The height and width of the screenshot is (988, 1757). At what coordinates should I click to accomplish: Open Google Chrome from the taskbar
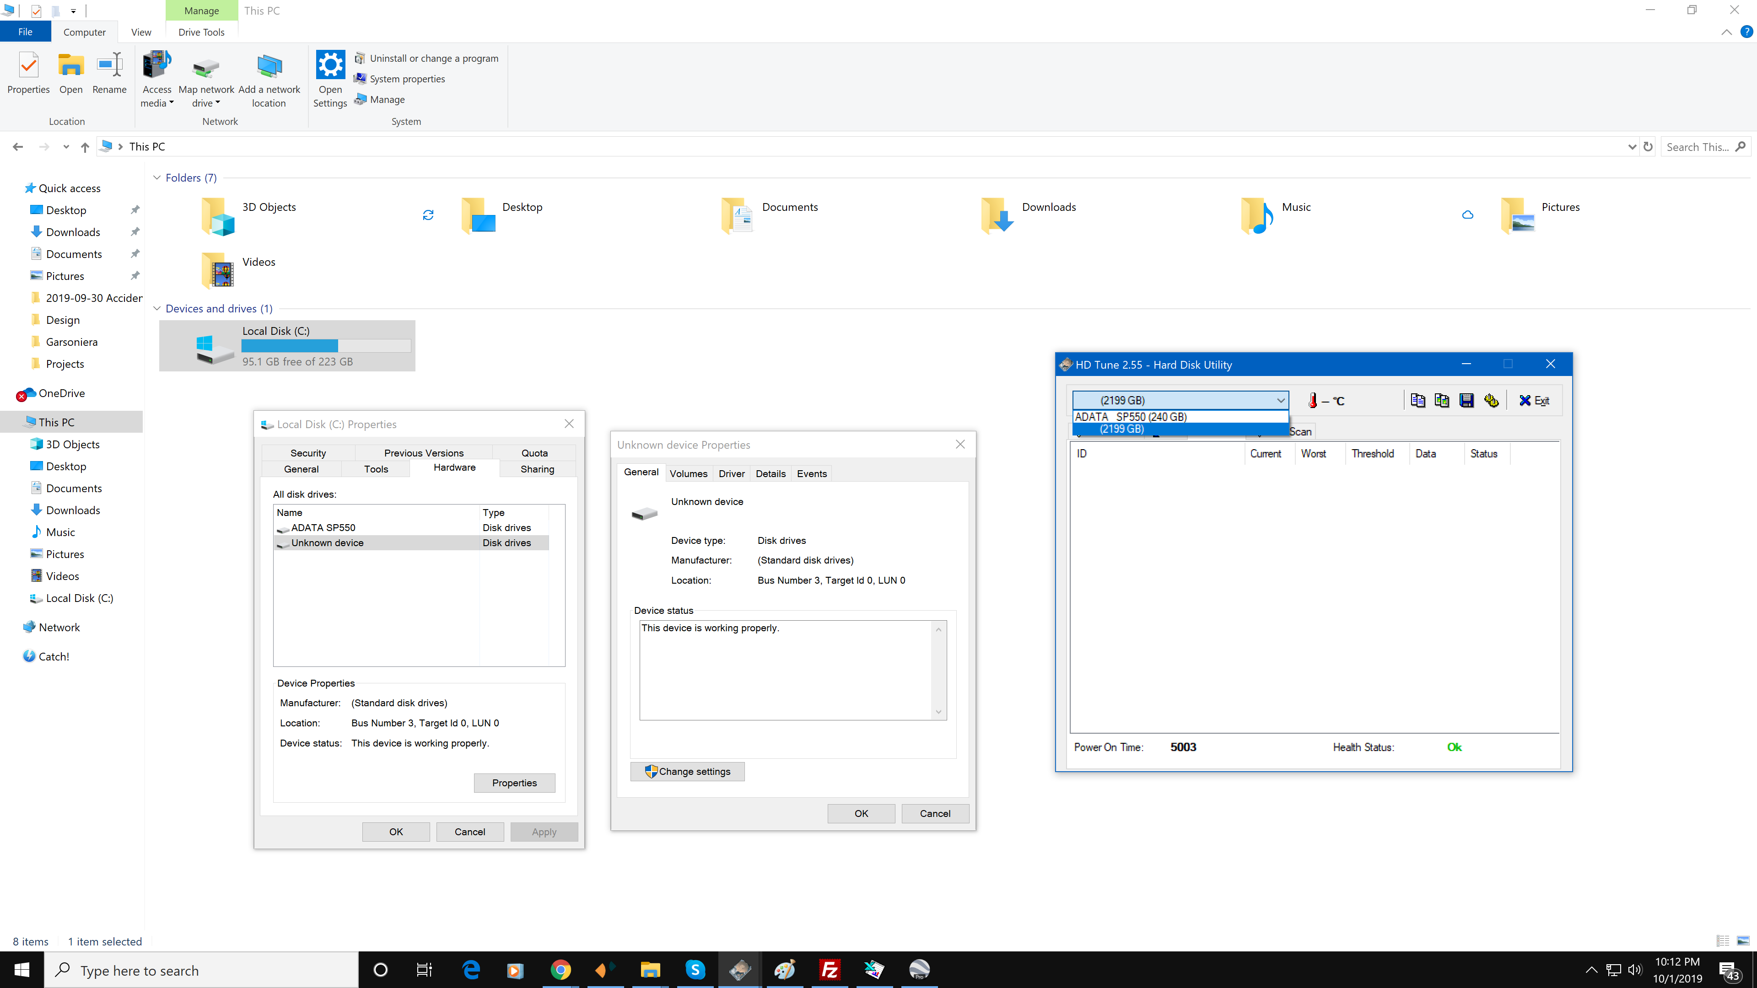561,970
